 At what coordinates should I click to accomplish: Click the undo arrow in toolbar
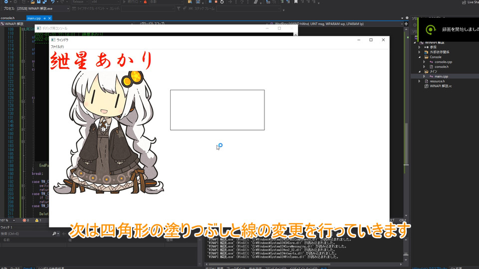[52, 1]
